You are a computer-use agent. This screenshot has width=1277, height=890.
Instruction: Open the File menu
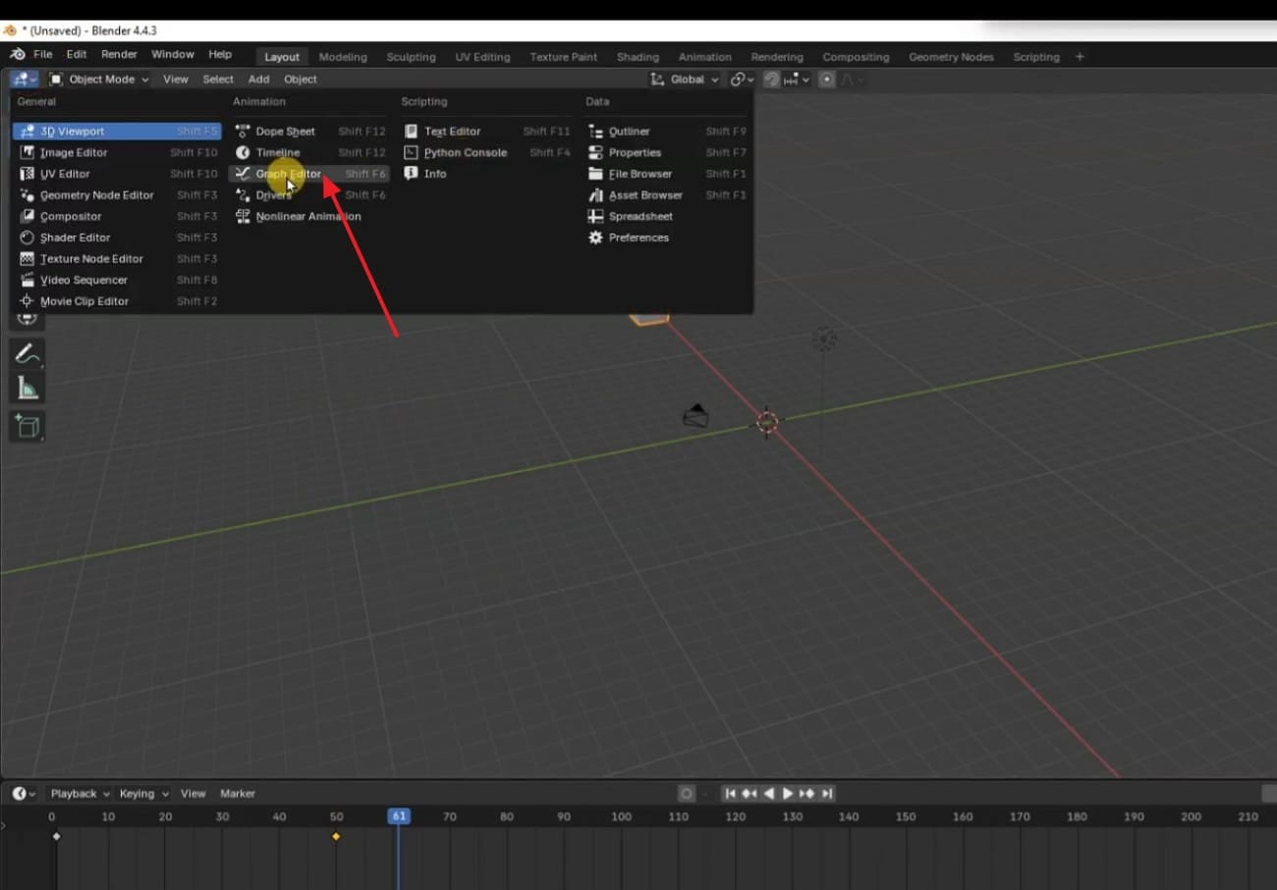pyautogui.click(x=43, y=55)
